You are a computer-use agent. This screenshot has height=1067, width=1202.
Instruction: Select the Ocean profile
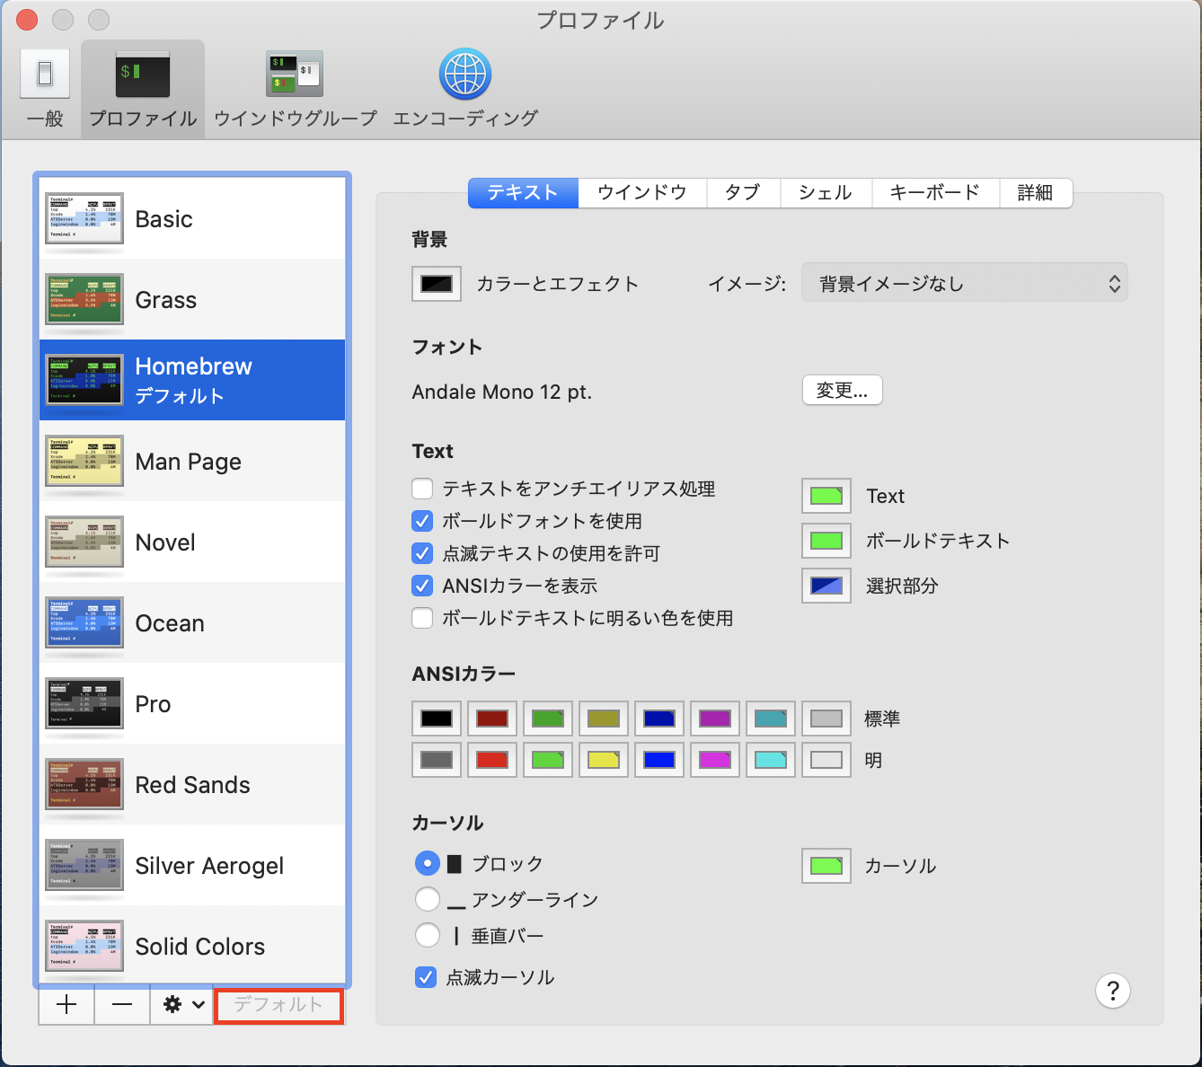(192, 622)
